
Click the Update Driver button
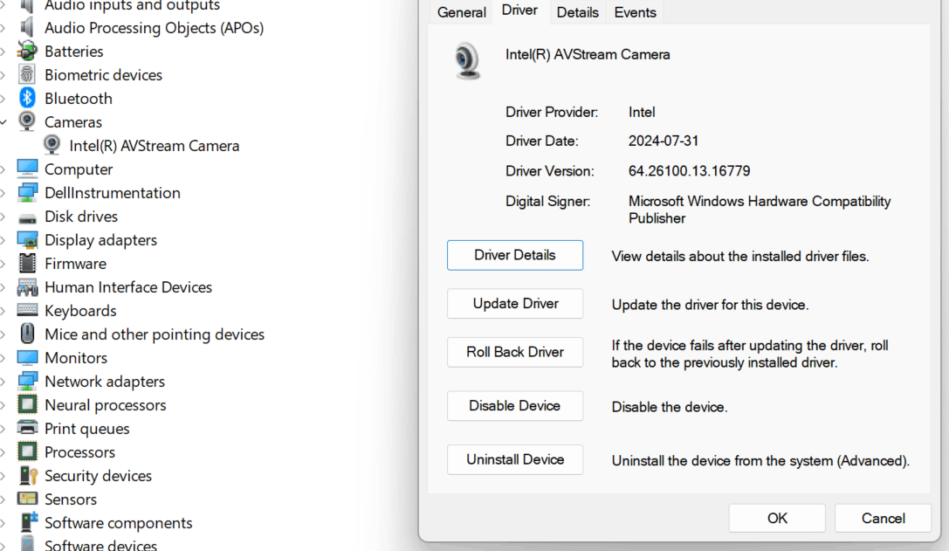point(515,303)
